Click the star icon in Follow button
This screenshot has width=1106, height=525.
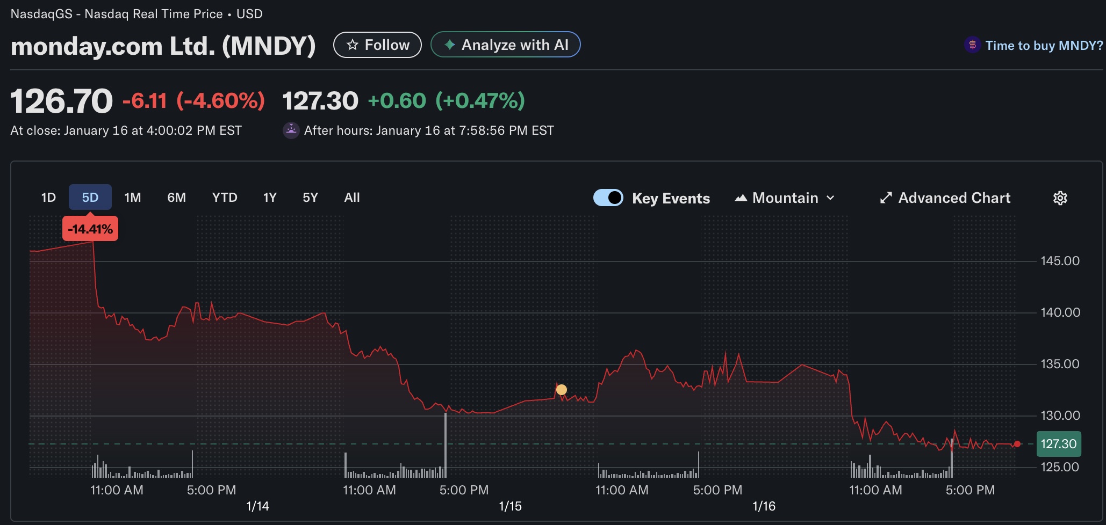click(x=353, y=45)
